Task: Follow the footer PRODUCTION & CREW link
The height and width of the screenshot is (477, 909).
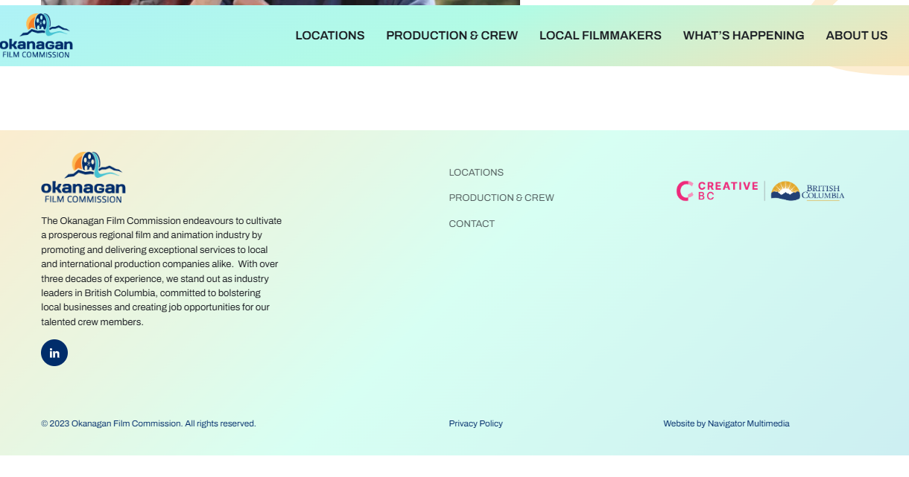Action: pyautogui.click(x=501, y=198)
